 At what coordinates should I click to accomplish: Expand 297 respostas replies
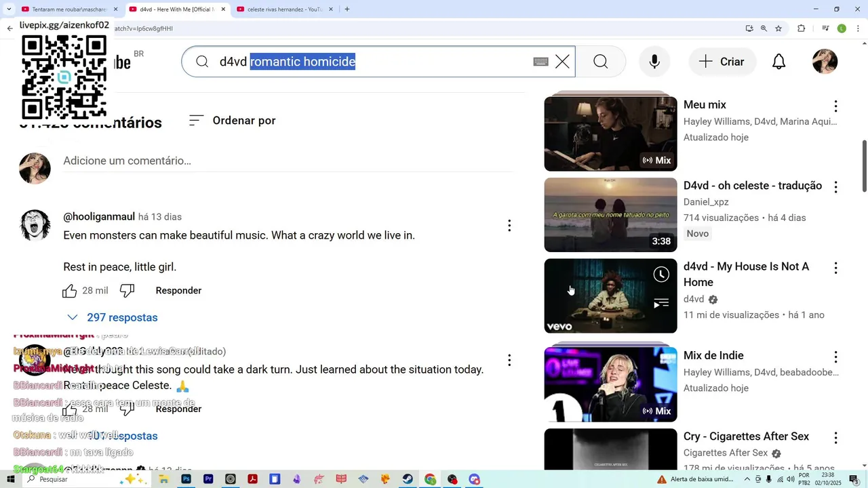(113, 318)
